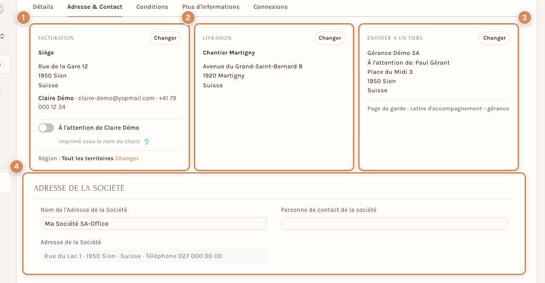Click the Personne de contact de la société field

coord(394,223)
